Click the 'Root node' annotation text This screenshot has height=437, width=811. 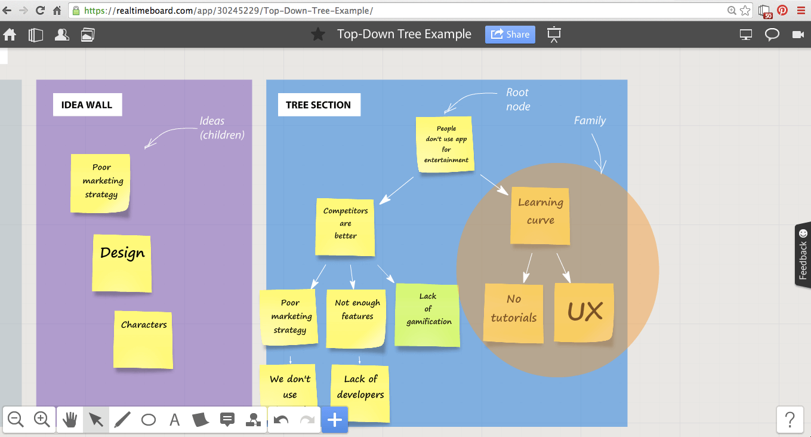coord(517,99)
